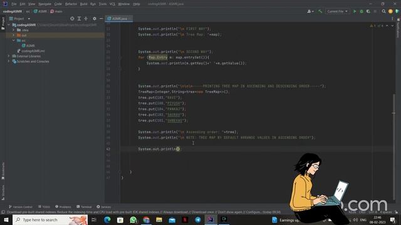Open the Services tool window
This screenshot has height=225, width=401.
pyautogui.click(x=104, y=207)
